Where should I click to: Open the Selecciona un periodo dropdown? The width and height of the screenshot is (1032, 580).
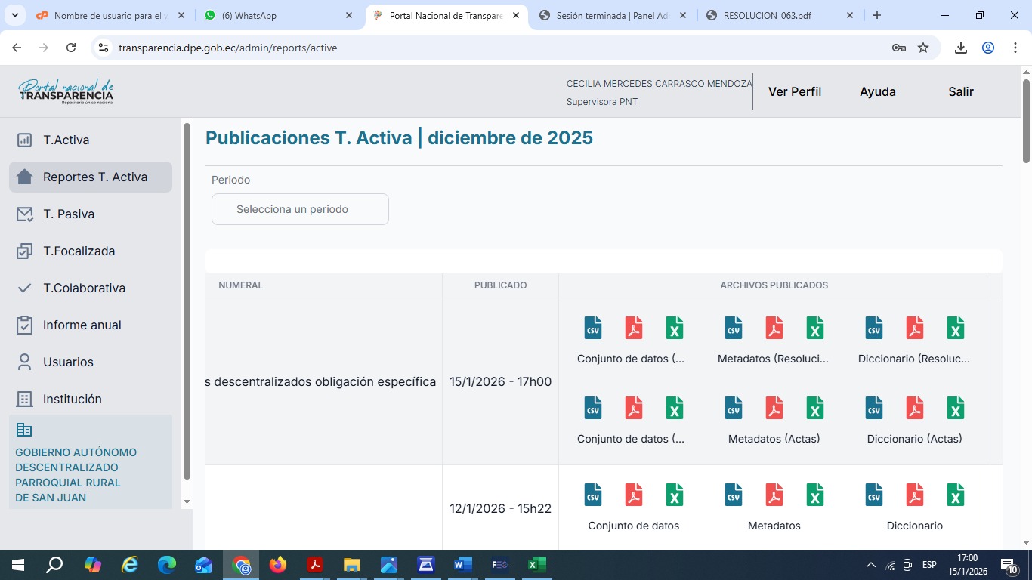pyautogui.click(x=300, y=209)
